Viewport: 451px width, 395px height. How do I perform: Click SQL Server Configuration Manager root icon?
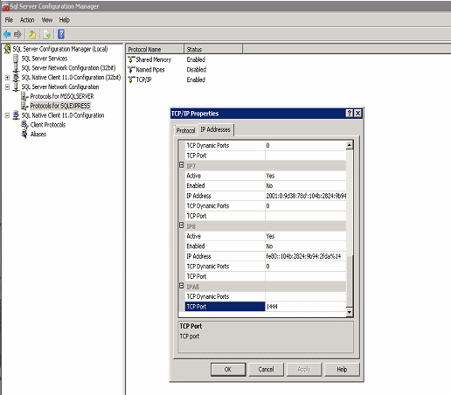(x=7, y=49)
